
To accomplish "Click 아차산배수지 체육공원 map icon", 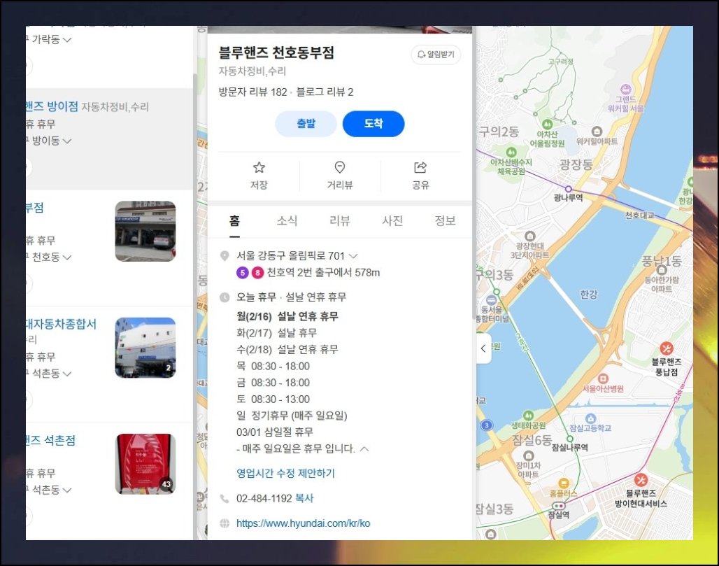I will click(x=511, y=152).
